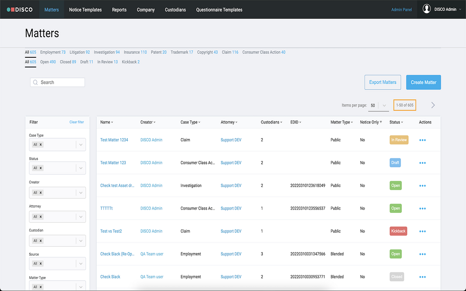This screenshot has width=466, height=291.
Task: Open actions menu for TTTTTt
Action: [422, 209]
